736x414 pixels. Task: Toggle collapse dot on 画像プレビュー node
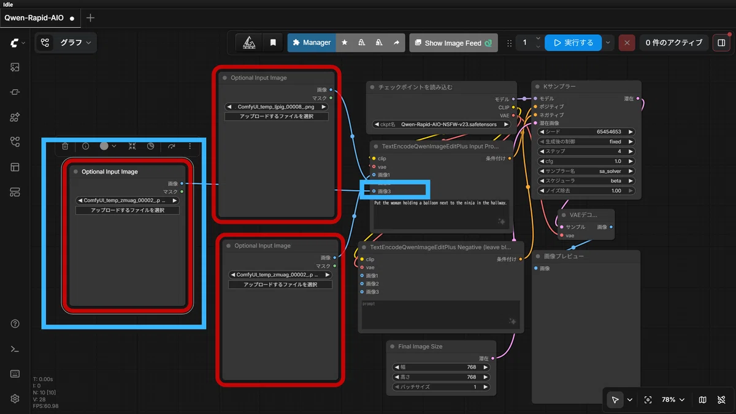537,256
